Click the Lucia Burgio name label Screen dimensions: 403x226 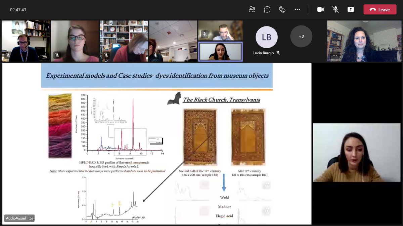[264, 53]
